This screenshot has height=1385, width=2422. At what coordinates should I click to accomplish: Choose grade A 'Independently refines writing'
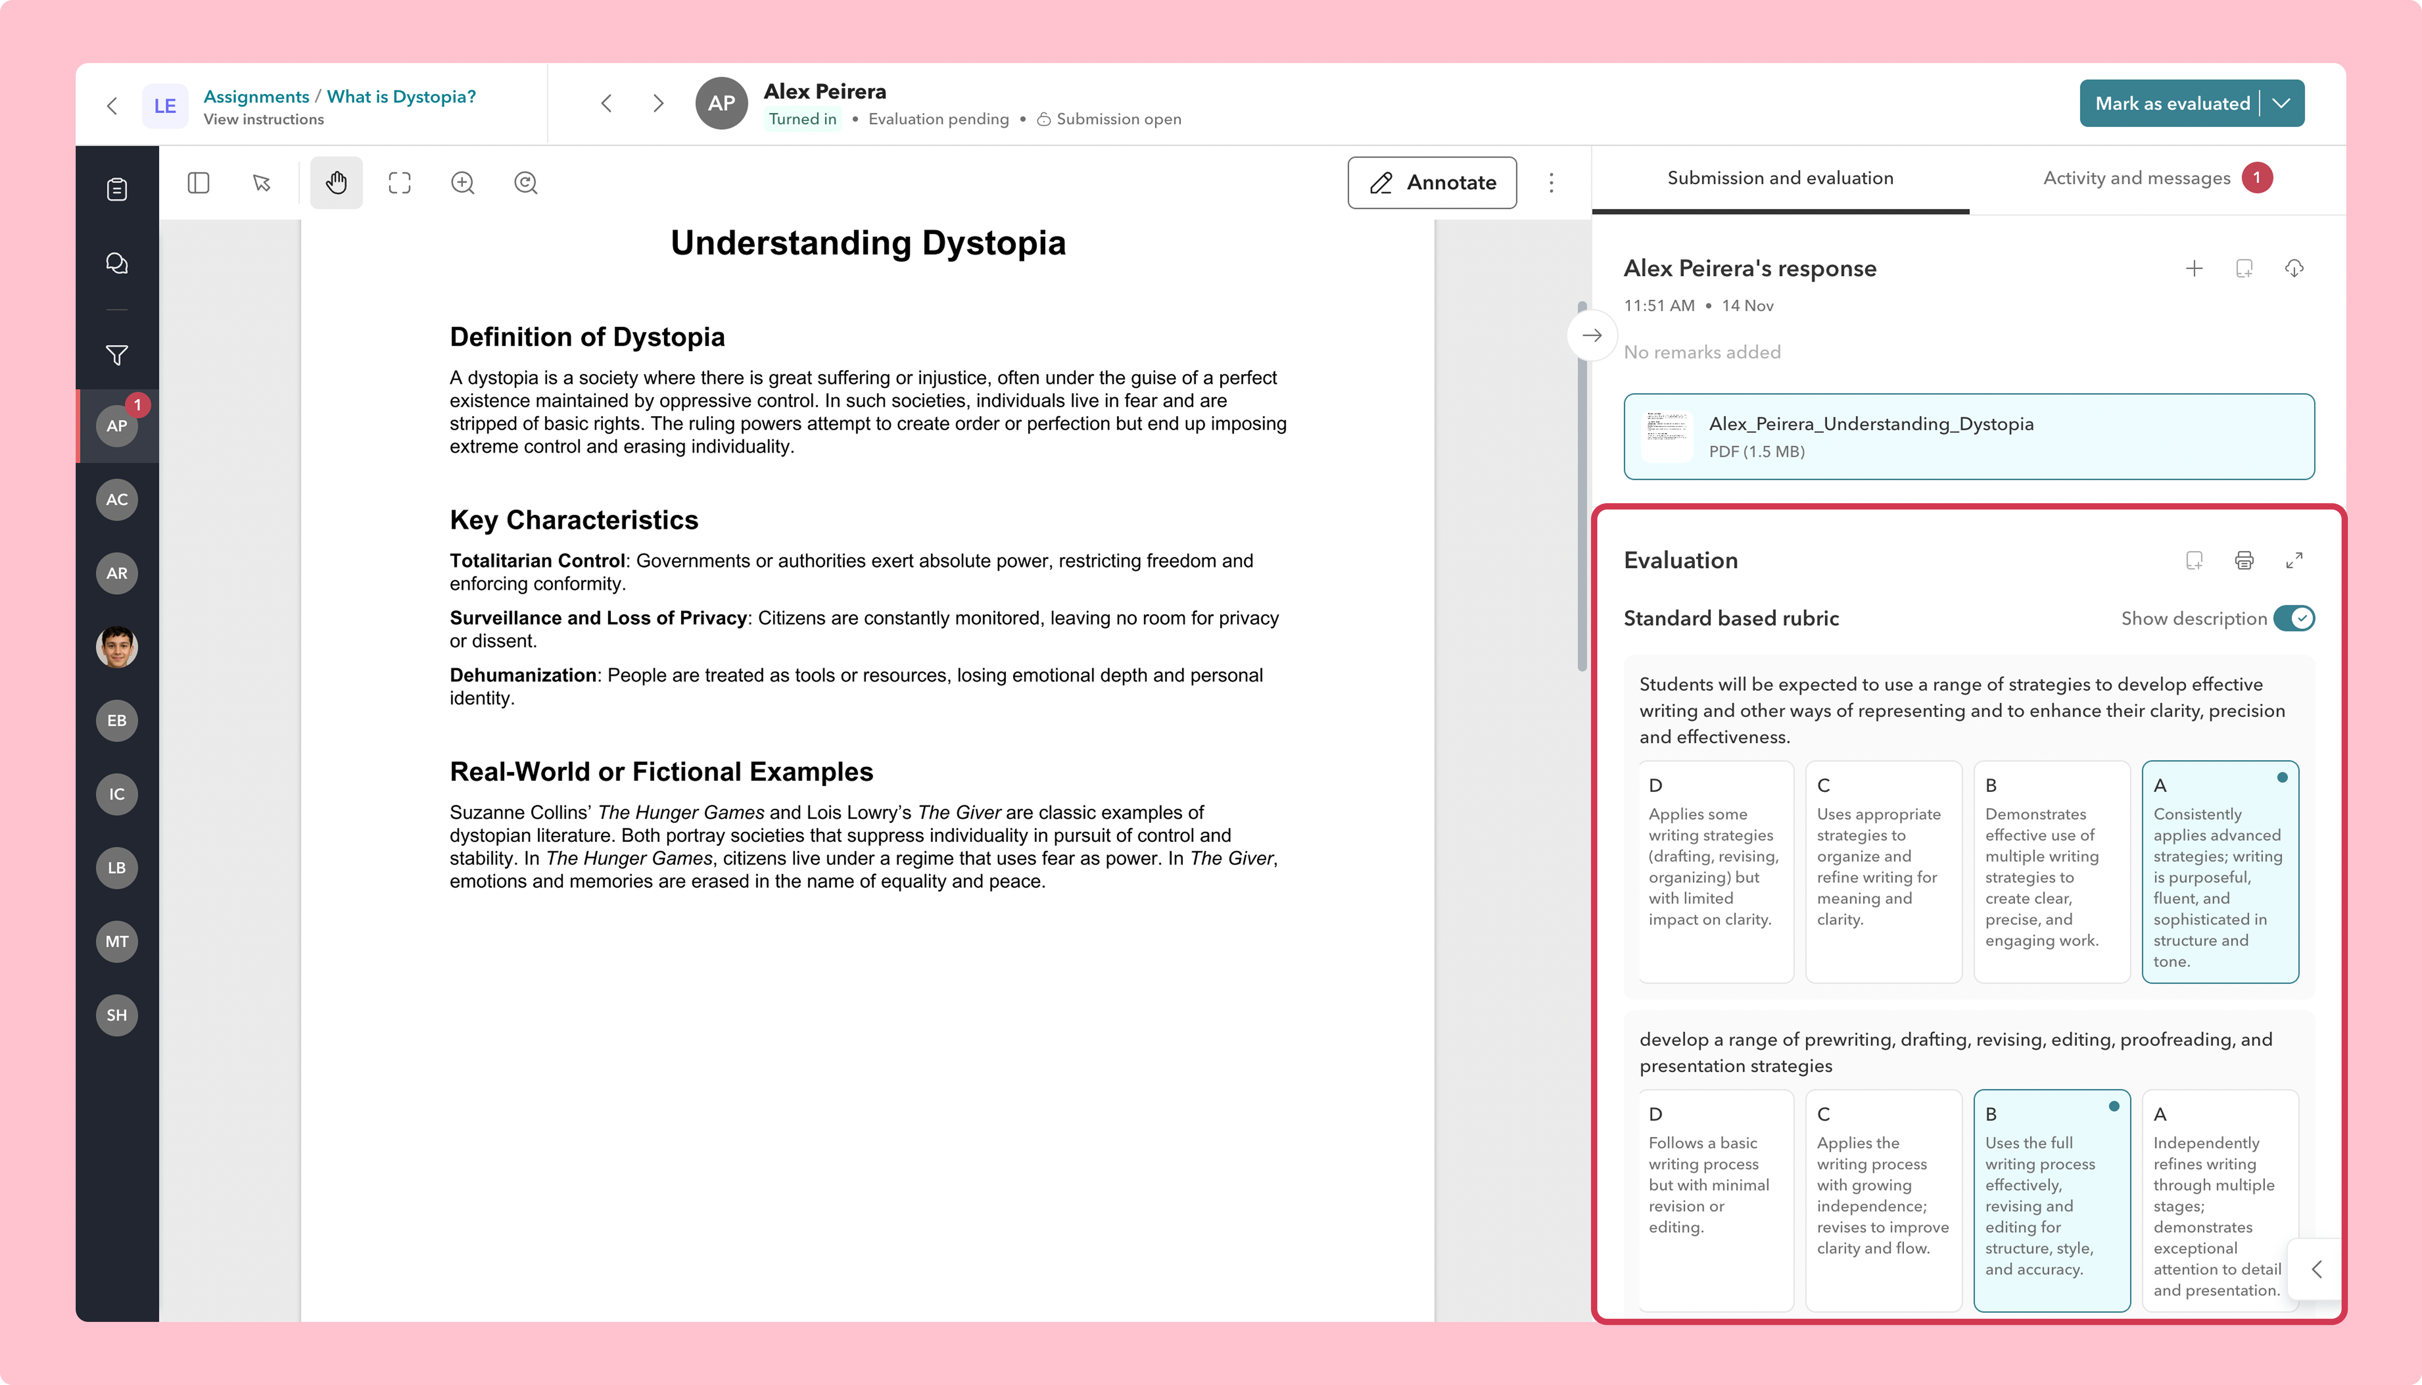pyautogui.click(x=2221, y=1200)
